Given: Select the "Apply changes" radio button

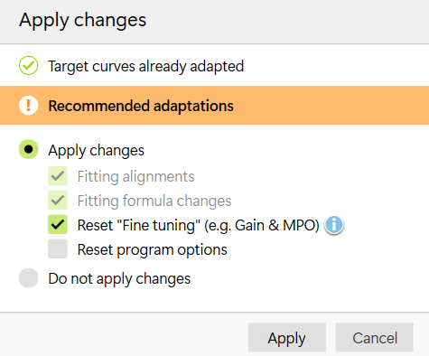Looking at the screenshot, I should (29, 149).
